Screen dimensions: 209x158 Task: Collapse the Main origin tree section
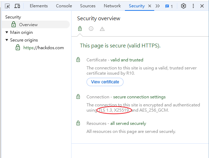(7, 32)
